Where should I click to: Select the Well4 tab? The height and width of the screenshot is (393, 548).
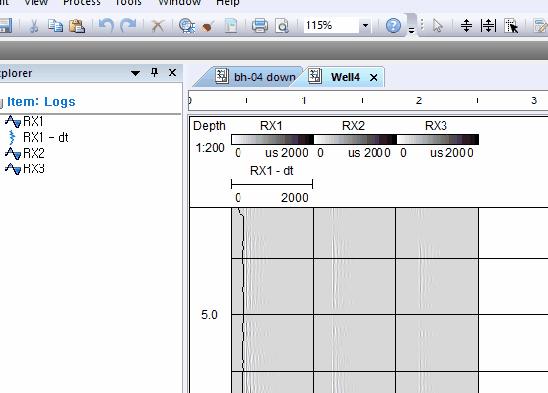pos(345,77)
